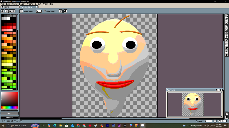
Task: Open palette options menu button
Action: (x=13, y=11)
